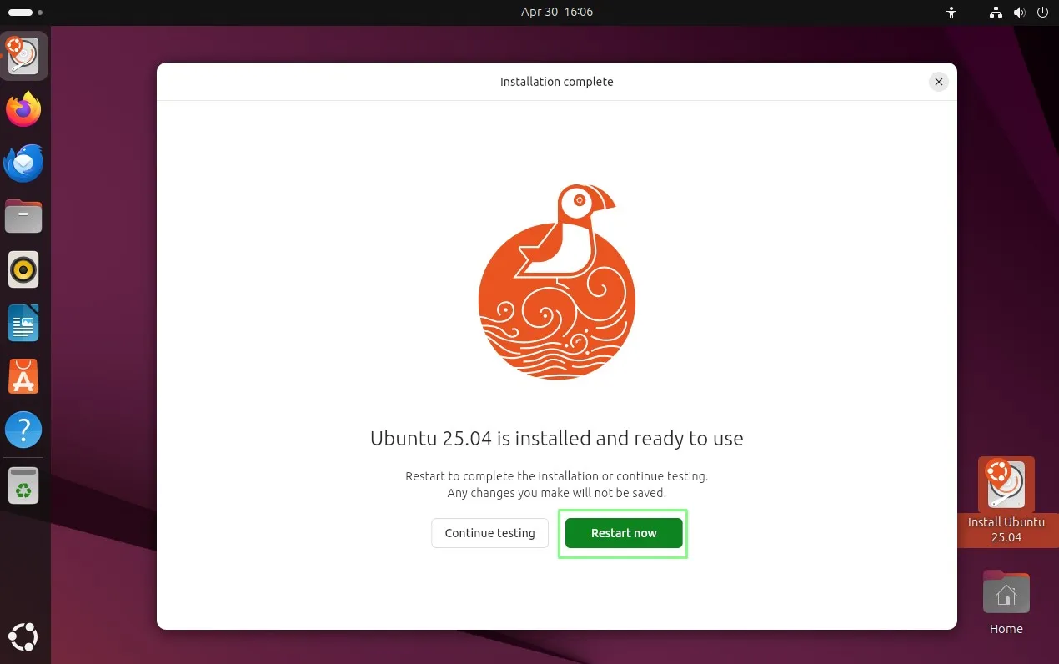Open the Ubuntu installer in the dock
This screenshot has width=1059, height=664.
(x=24, y=57)
